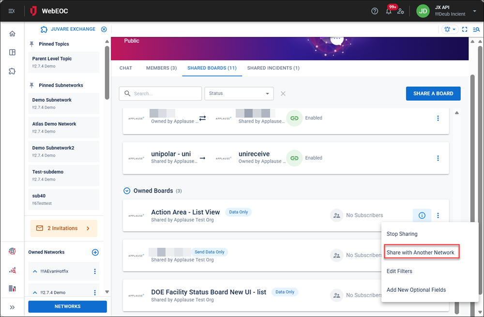
Task: Click the board Search input field
Action: click(160, 93)
